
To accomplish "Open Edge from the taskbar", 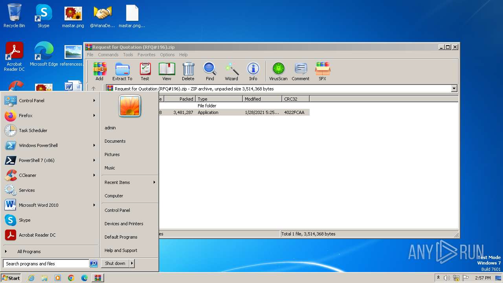I will 84,278.
